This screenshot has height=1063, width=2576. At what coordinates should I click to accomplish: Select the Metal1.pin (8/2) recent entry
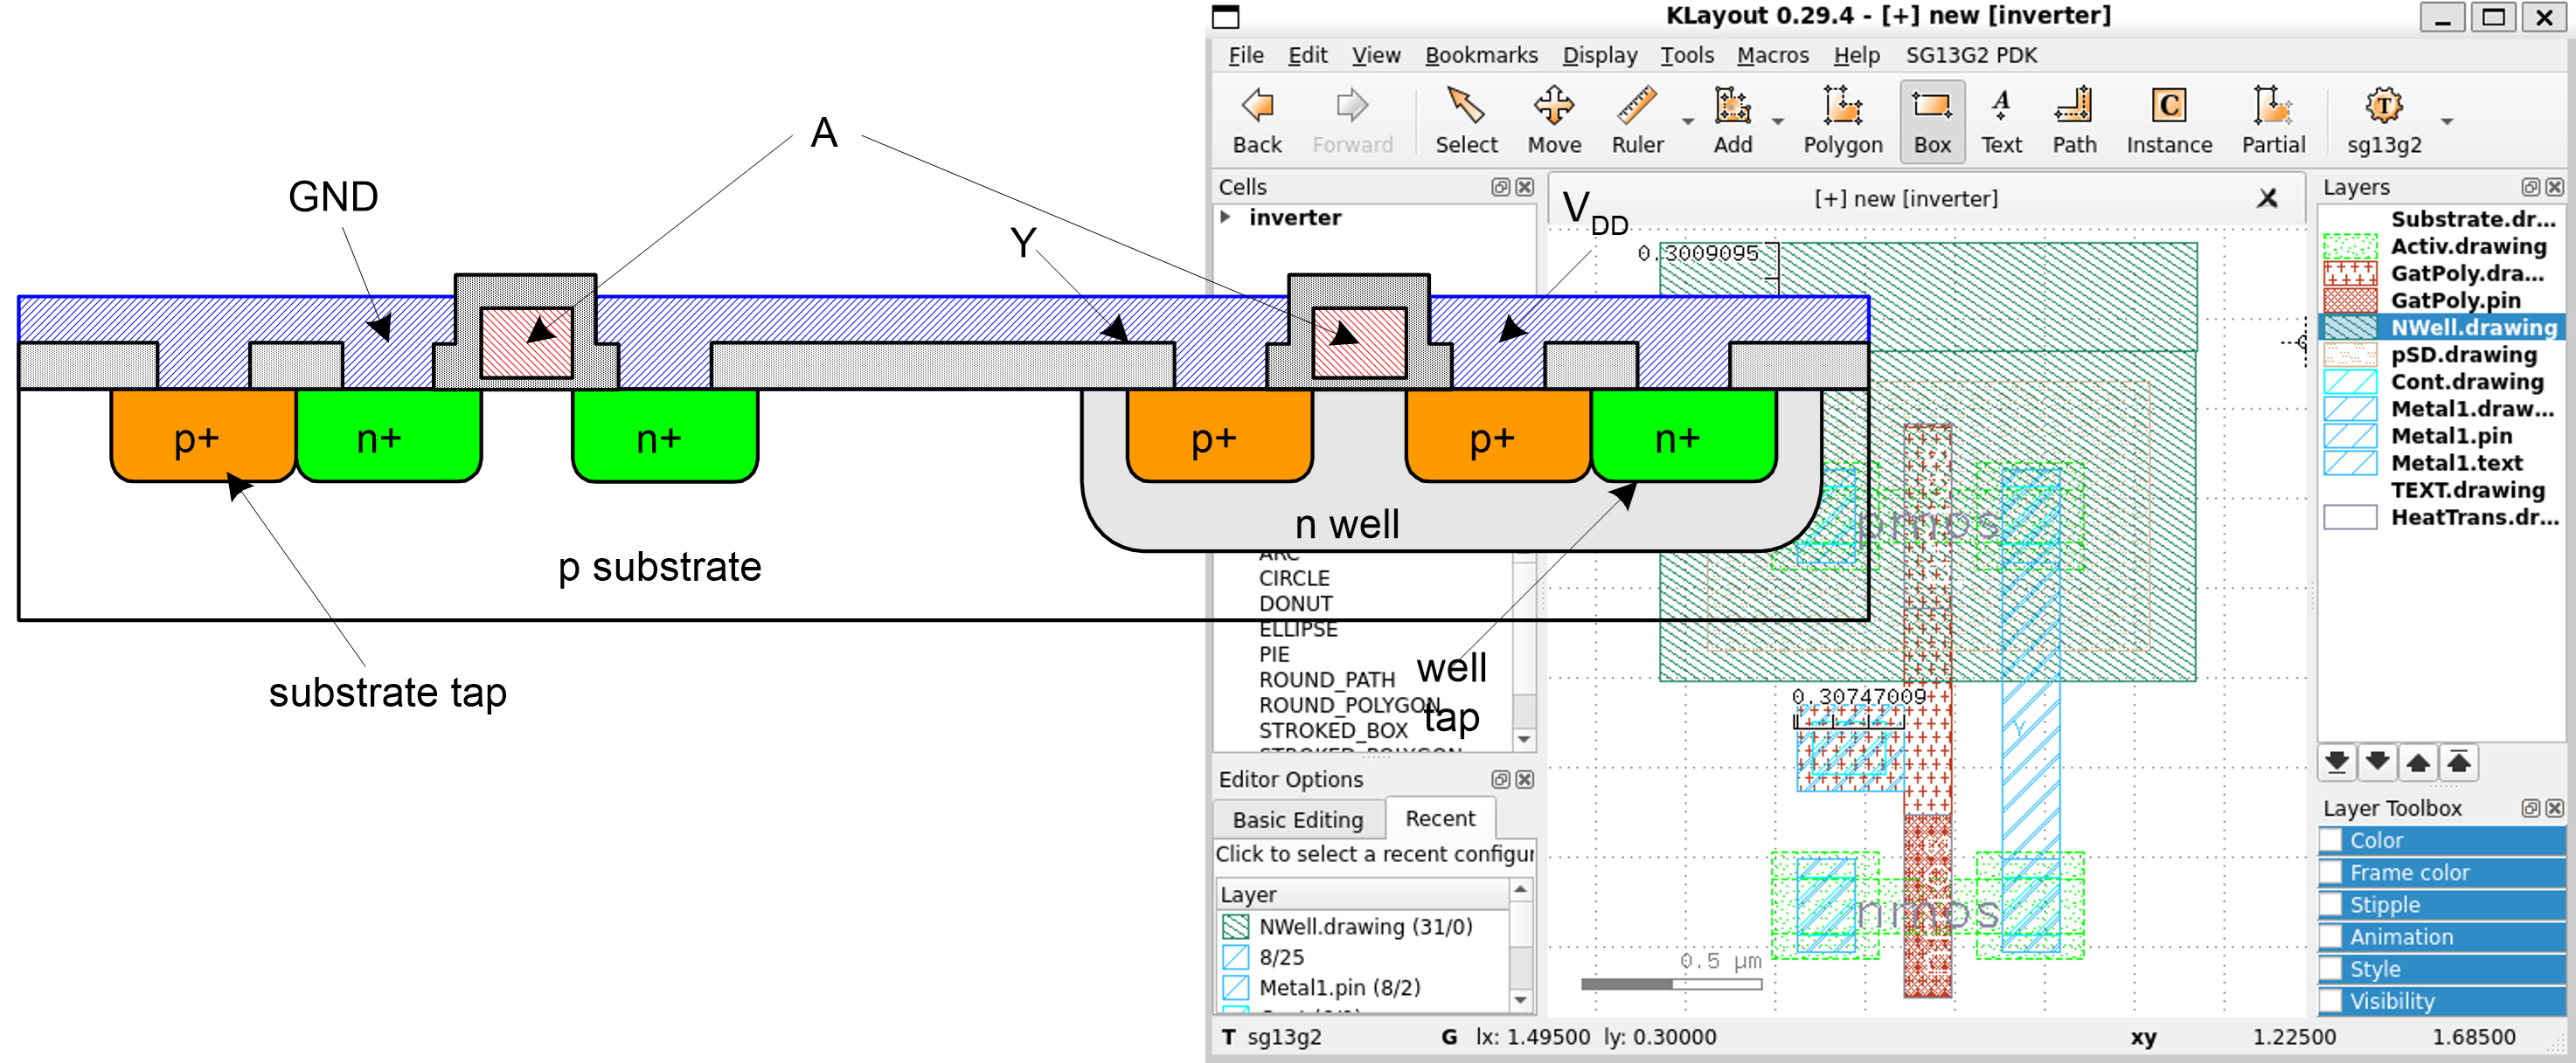coord(1339,988)
